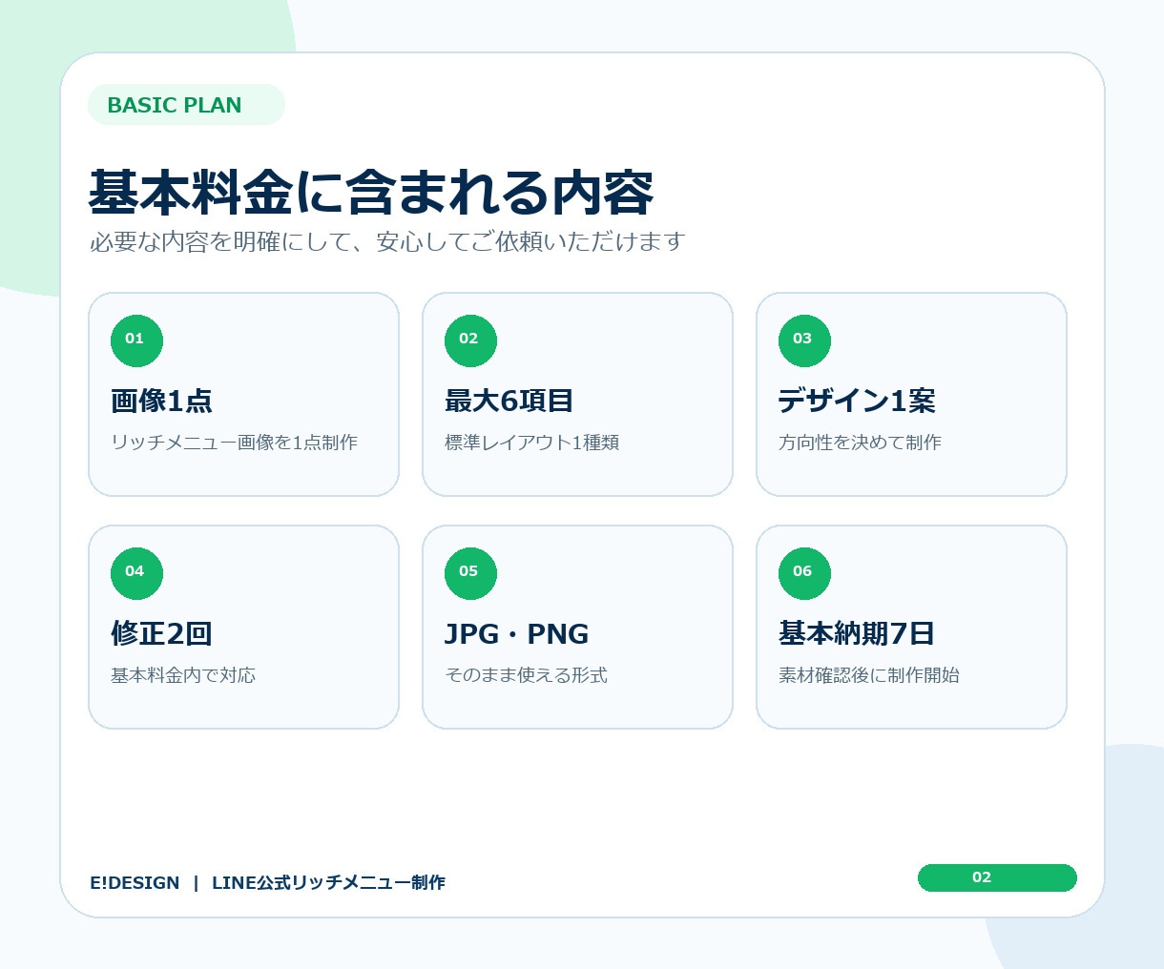The height and width of the screenshot is (969, 1164).
Task: Click the 画像1点 card title
Action: [x=161, y=401]
